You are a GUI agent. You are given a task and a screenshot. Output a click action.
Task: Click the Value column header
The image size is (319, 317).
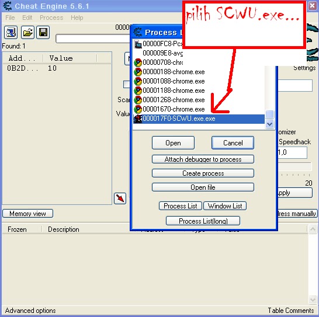pyautogui.click(x=70, y=58)
